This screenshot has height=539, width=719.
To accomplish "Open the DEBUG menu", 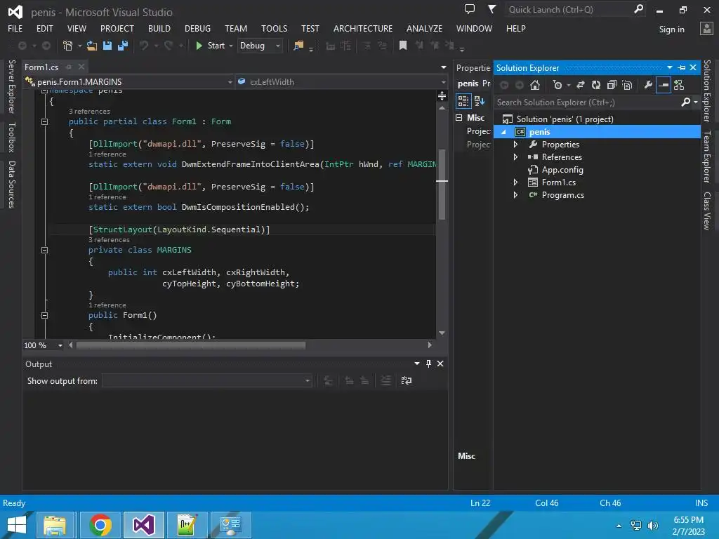I will tap(197, 28).
